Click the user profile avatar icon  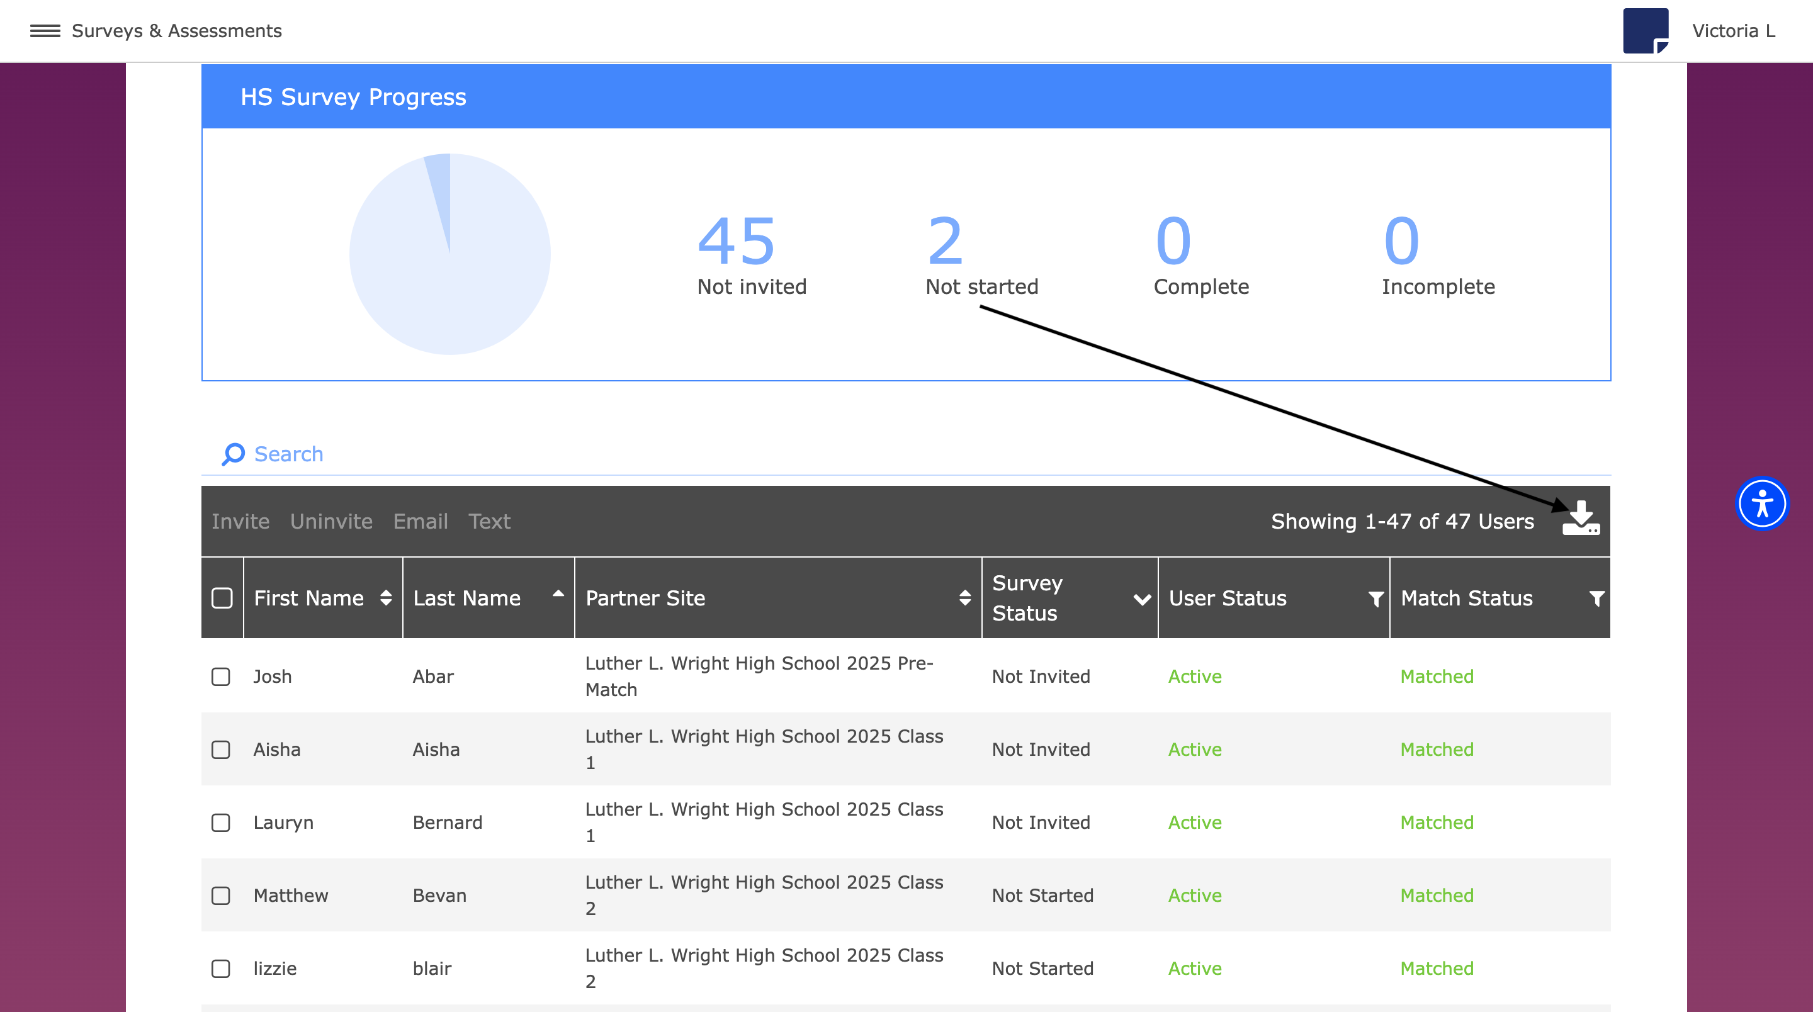pos(1645,31)
